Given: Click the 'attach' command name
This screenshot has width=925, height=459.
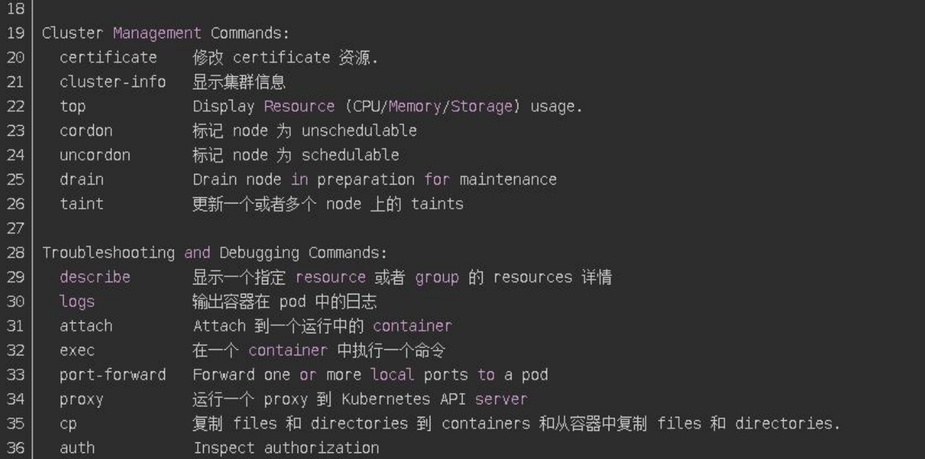Looking at the screenshot, I should [x=86, y=326].
